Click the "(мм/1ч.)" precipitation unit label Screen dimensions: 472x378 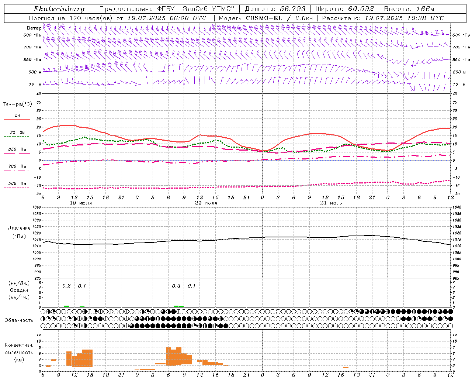19,297
